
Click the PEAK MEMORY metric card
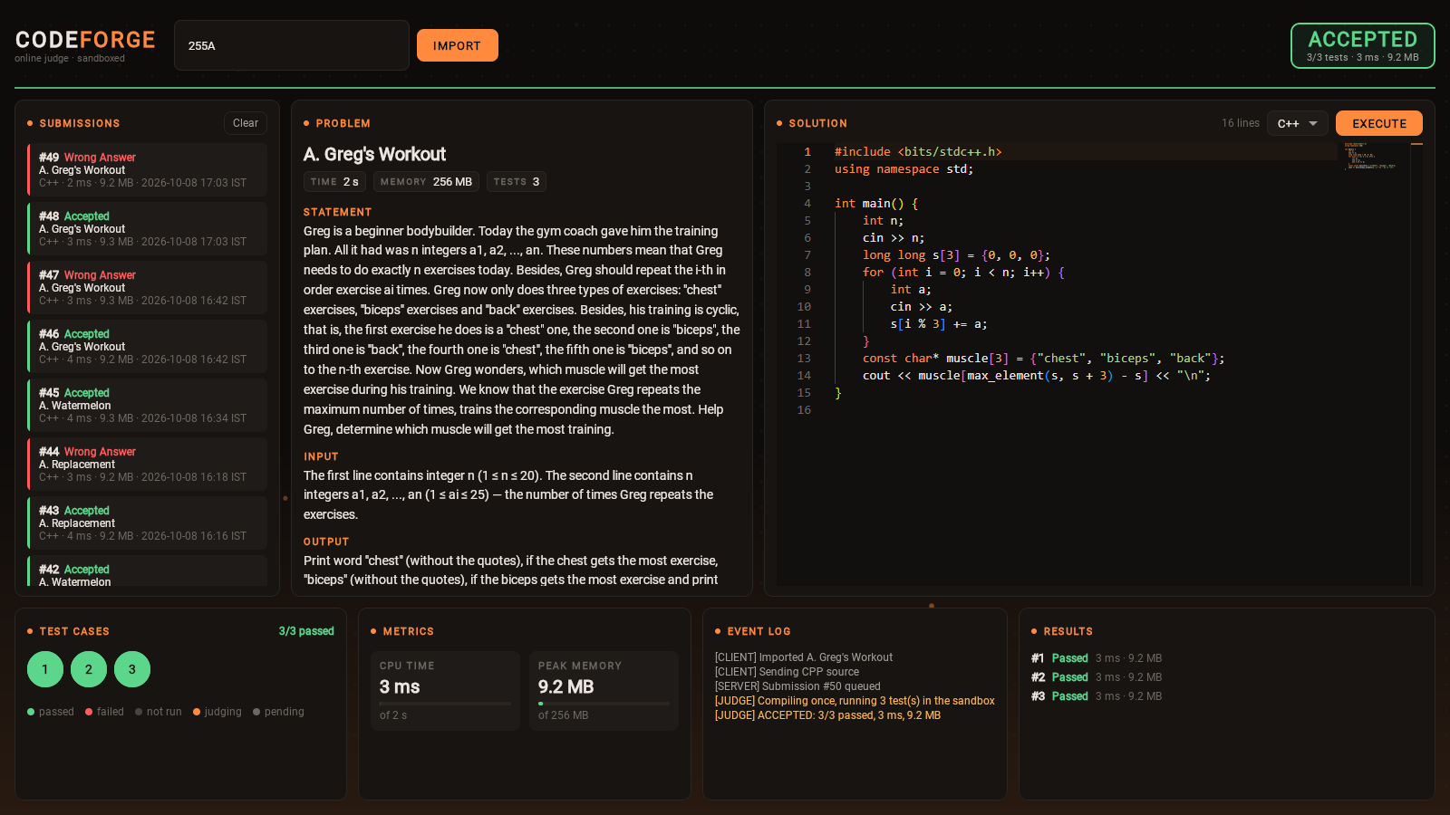(x=604, y=691)
